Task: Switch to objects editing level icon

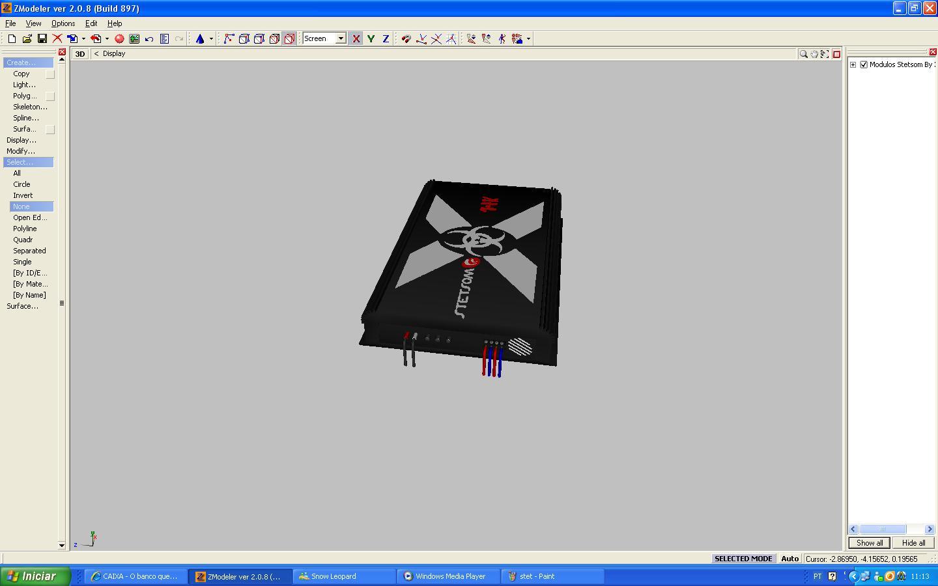Action: click(x=274, y=39)
